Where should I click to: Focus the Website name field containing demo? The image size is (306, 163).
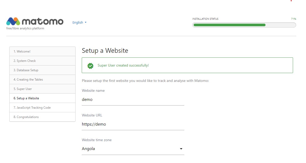pos(133,100)
